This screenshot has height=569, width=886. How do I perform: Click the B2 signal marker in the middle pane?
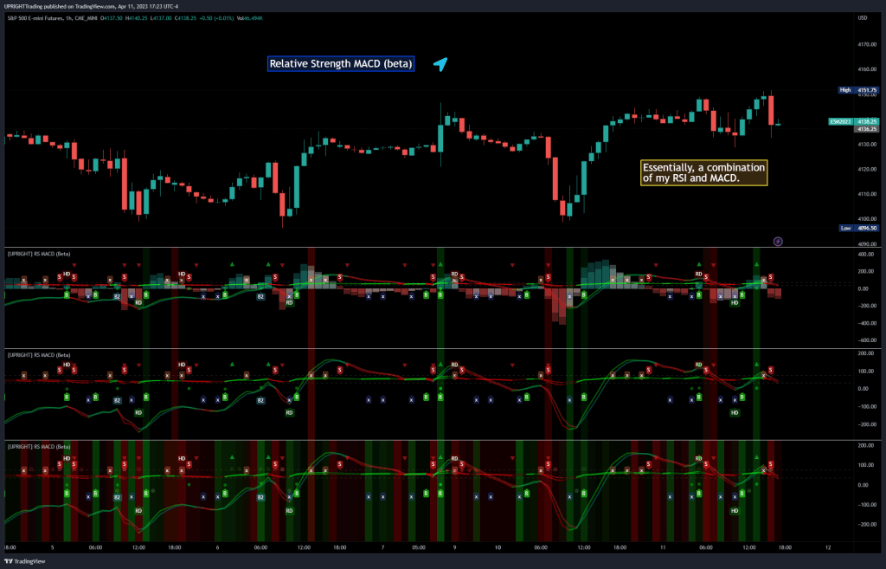[115, 400]
